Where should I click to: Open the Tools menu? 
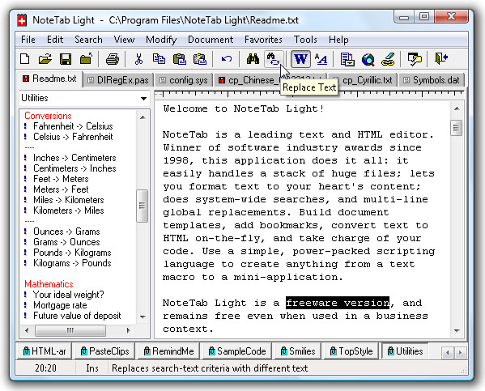pyautogui.click(x=305, y=40)
